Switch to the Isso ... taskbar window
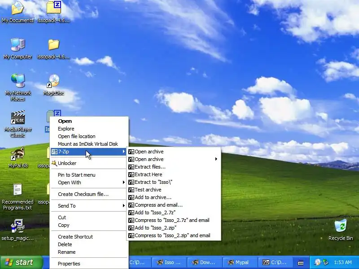The image size is (359, 269). pos(169,262)
